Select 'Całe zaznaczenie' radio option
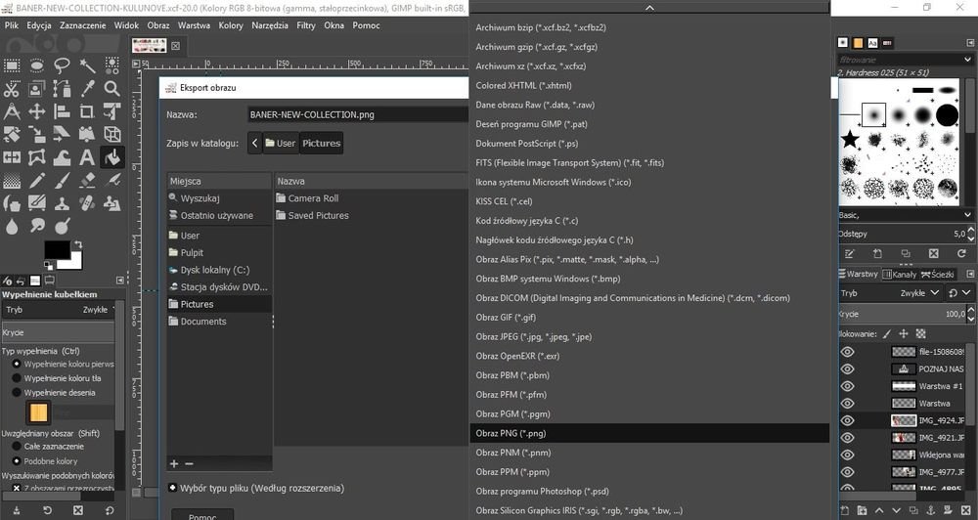The height and width of the screenshot is (520, 978). click(17, 447)
